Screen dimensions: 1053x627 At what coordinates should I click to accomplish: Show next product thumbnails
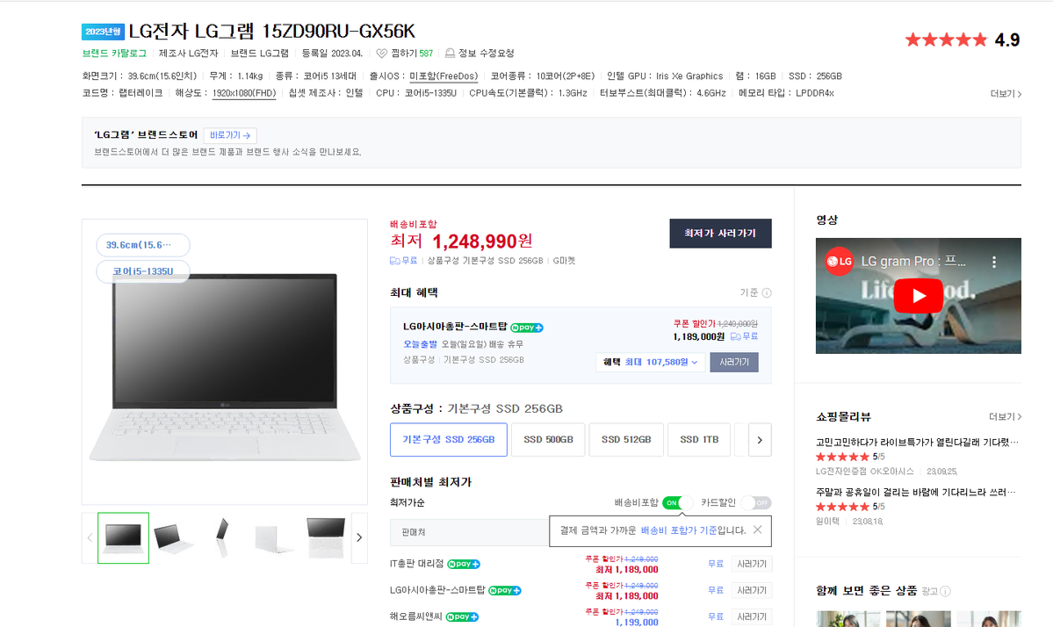tap(359, 537)
